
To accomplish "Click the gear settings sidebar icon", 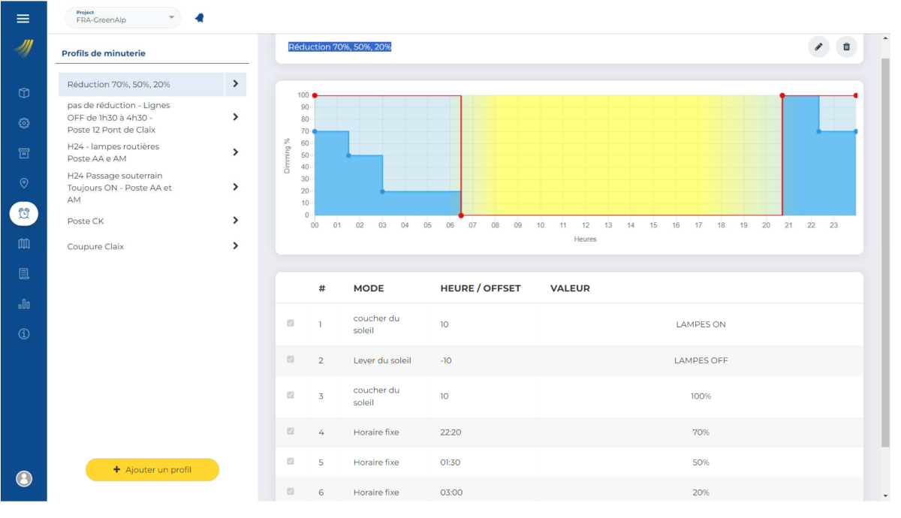I will [x=24, y=123].
